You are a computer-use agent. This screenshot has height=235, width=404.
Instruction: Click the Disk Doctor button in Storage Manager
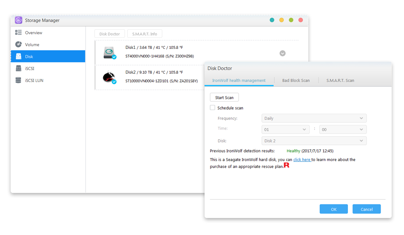(x=109, y=34)
